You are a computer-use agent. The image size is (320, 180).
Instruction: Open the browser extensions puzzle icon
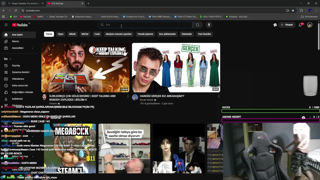pyautogui.click(x=301, y=10)
